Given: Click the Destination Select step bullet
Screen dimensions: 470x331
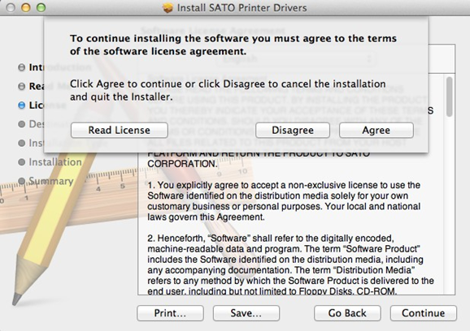Looking at the screenshot, I should click(x=22, y=124).
